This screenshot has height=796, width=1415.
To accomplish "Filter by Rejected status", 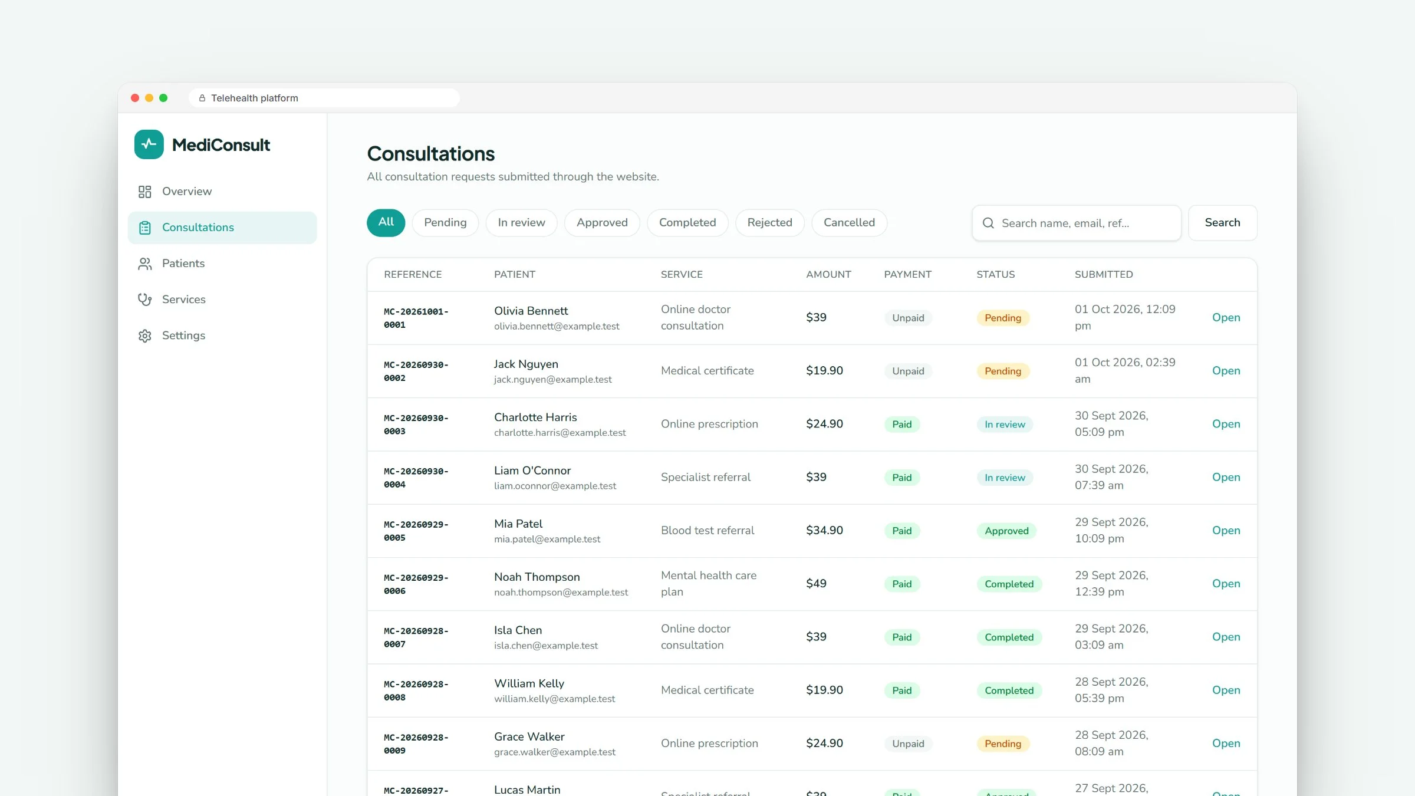I will coord(769,223).
